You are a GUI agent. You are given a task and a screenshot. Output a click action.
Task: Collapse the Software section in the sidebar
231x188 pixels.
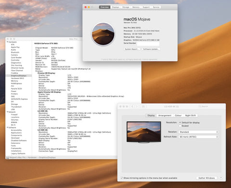[7, 127]
